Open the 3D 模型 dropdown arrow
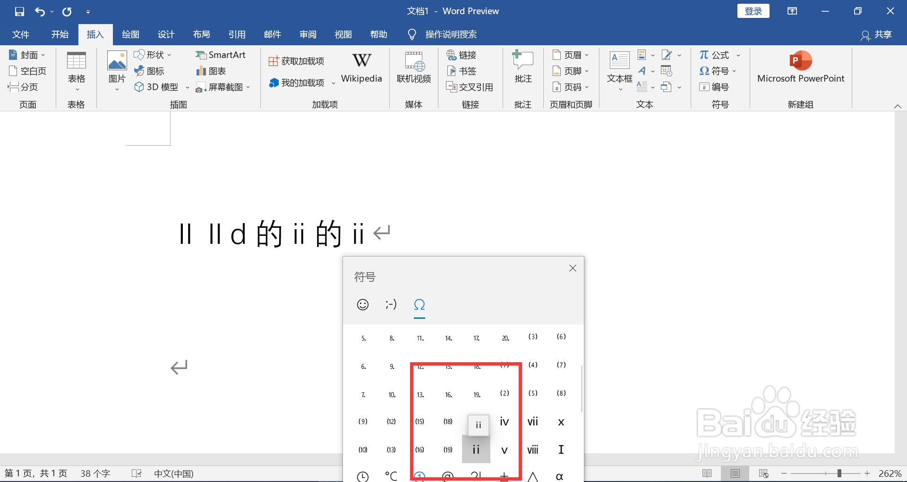The image size is (907, 482). [x=188, y=87]
